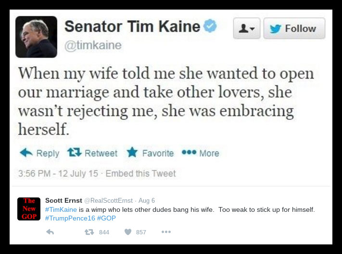Open the @timkaine handle link
This screenshot has height=254, width=342.
[x=93, y=46]
